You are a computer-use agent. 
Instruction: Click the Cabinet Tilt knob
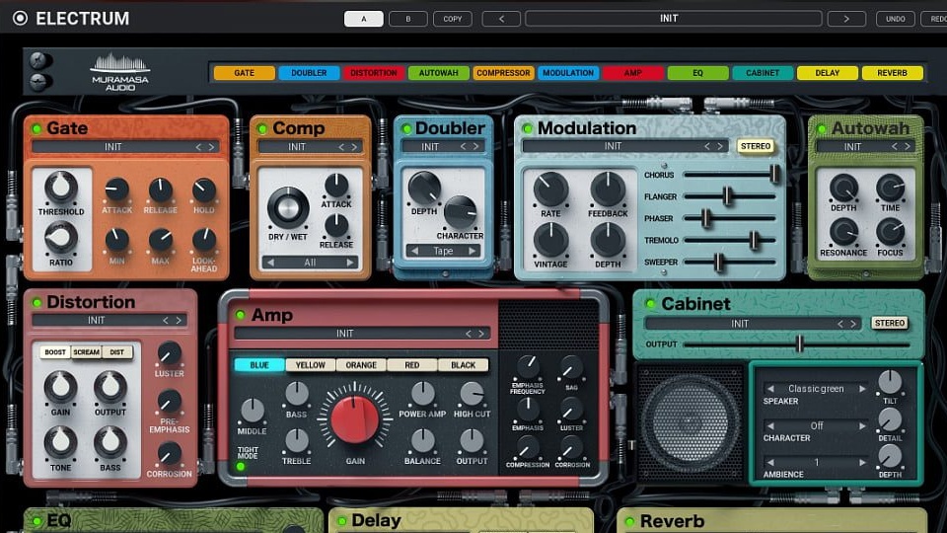(x=890, y=383)
